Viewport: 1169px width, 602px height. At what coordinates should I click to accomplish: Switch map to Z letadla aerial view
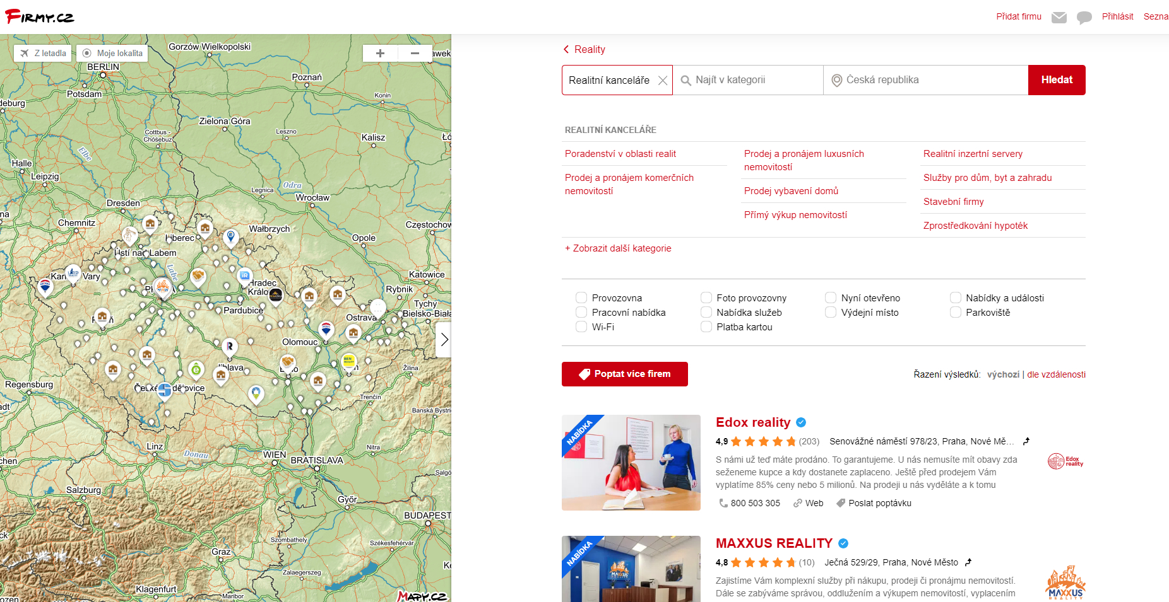pos(43,54)
